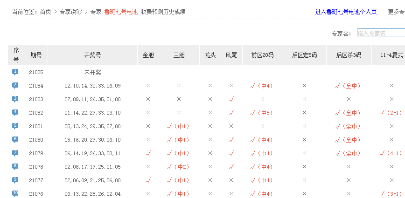Enter 鲁班七号电池 personal homepage link
Image resolution: width=405 pixels, height=198 pixels.
tap(346, 12)
